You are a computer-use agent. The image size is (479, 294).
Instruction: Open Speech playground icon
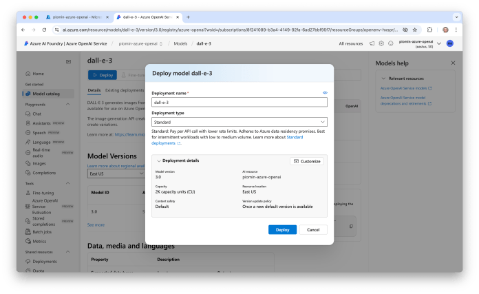(x=28, y=133)
